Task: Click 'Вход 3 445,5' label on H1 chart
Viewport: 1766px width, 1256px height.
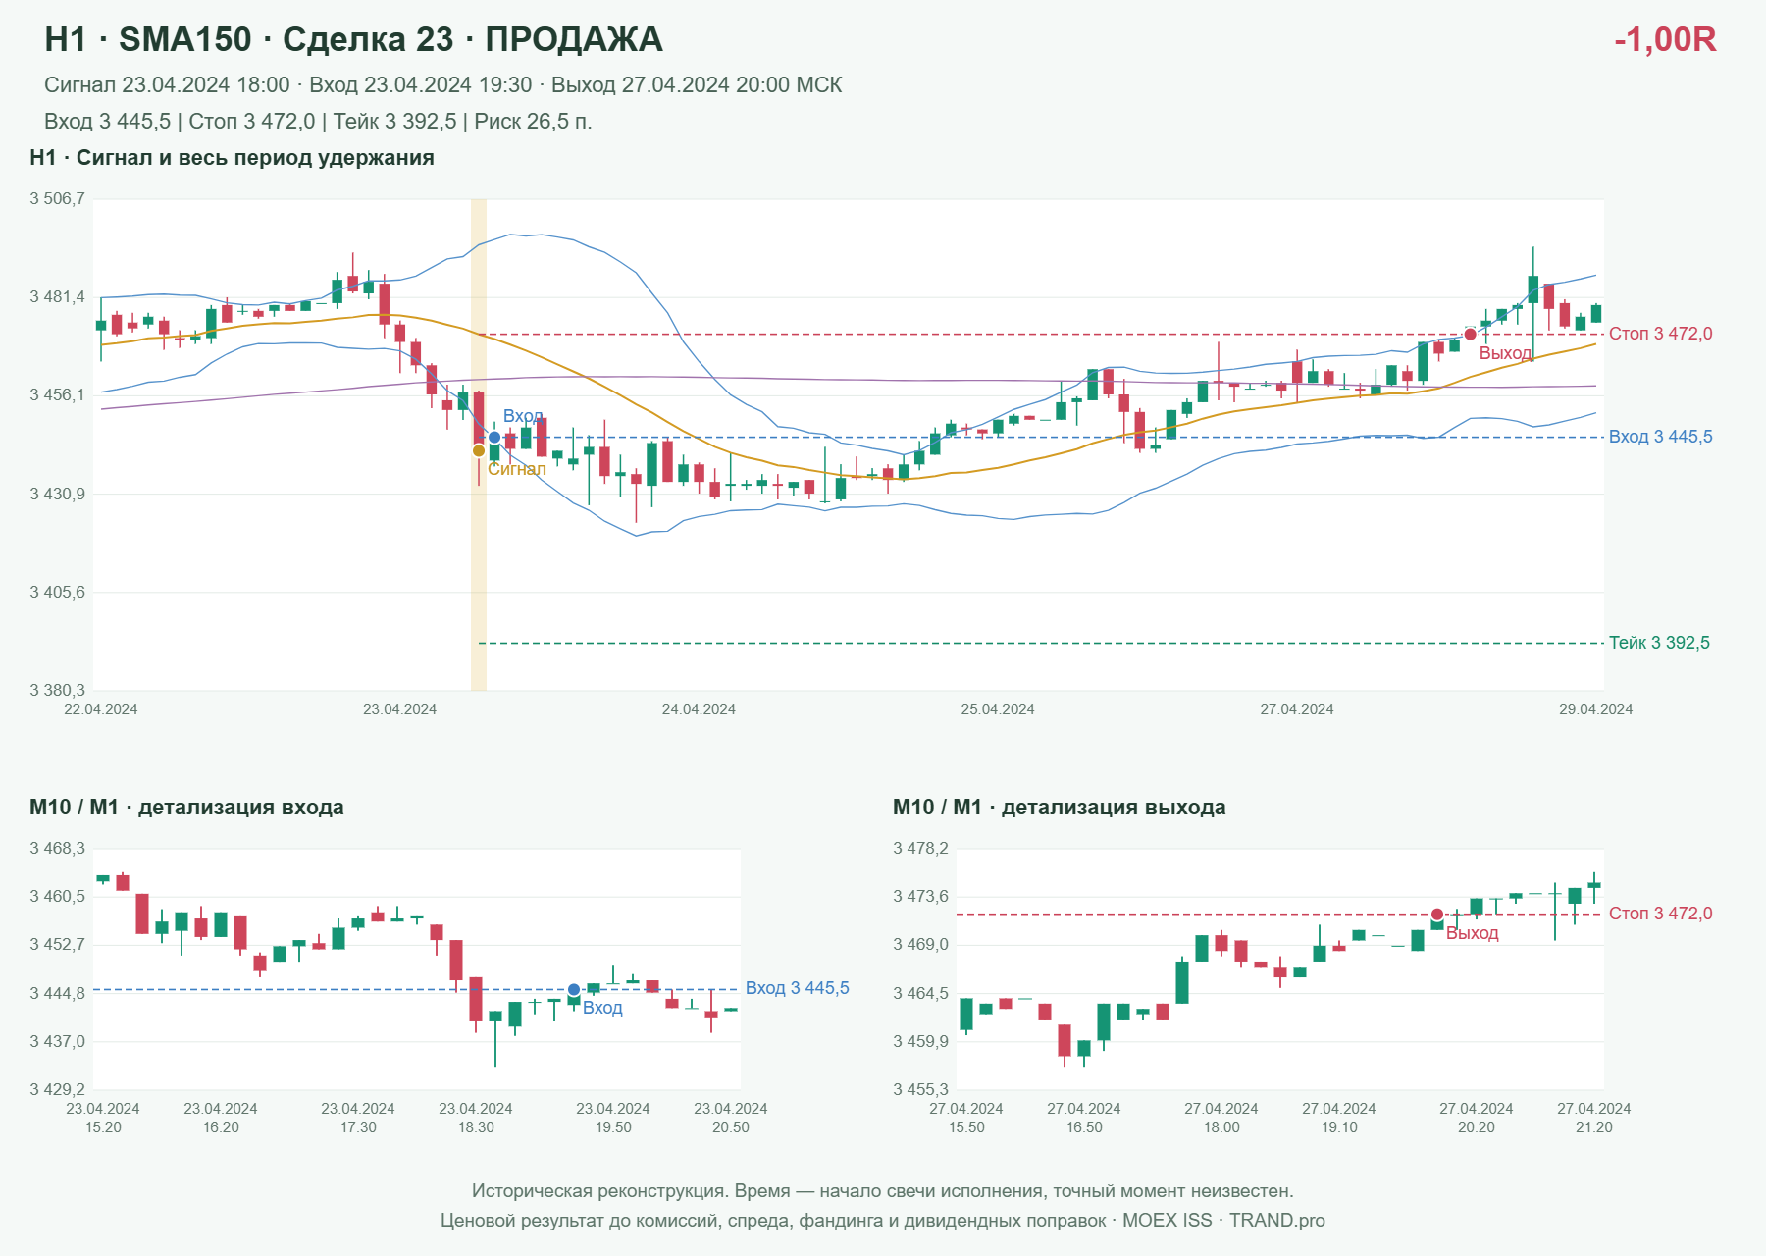Action: pyautogui.click(x=1661, y=437)
